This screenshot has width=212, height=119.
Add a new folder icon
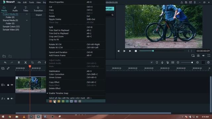pyautogui.click(x=4, y=56)
